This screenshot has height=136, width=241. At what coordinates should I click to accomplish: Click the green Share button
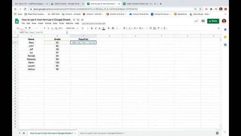213,21
